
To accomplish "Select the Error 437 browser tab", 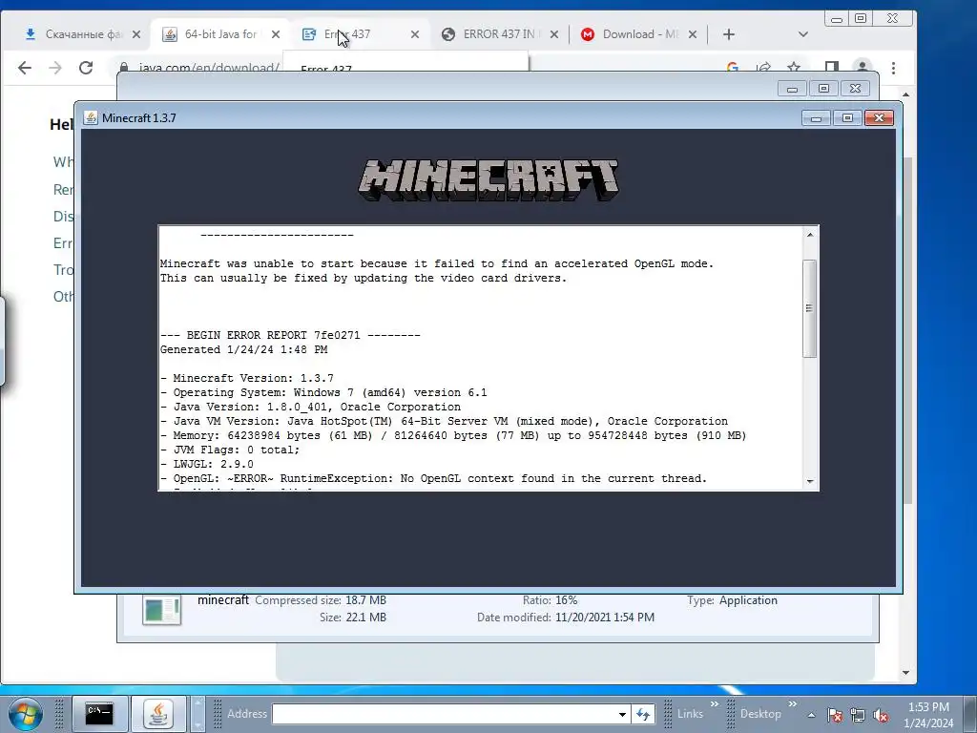I will coord(355,34).
